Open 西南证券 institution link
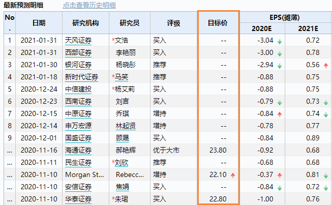The height and width of the screenshot is (205, 332). tap(78, 101)
